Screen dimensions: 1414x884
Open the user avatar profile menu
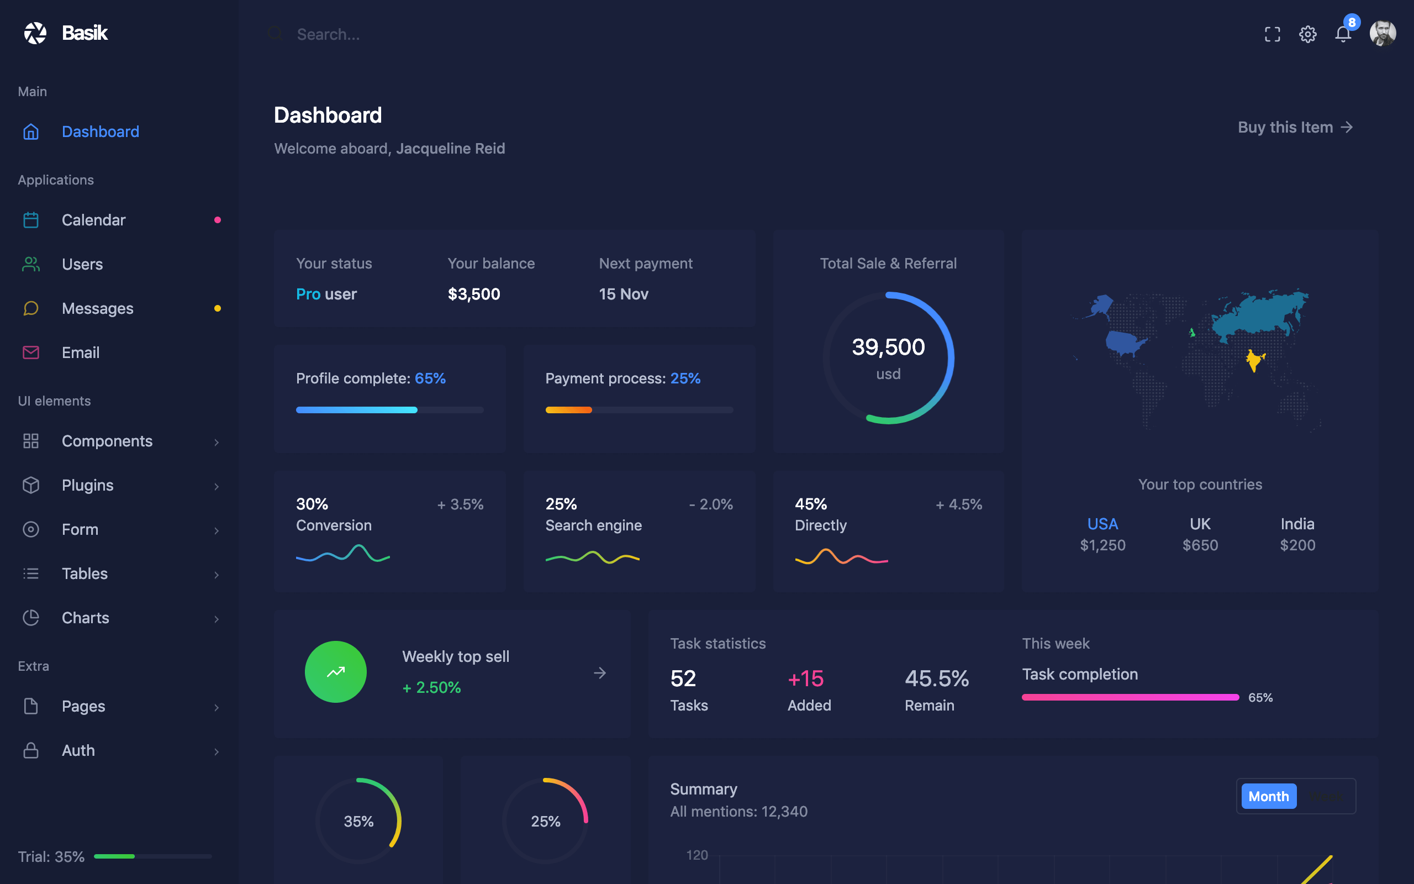pyautogui.click(x=1383, y=33)
